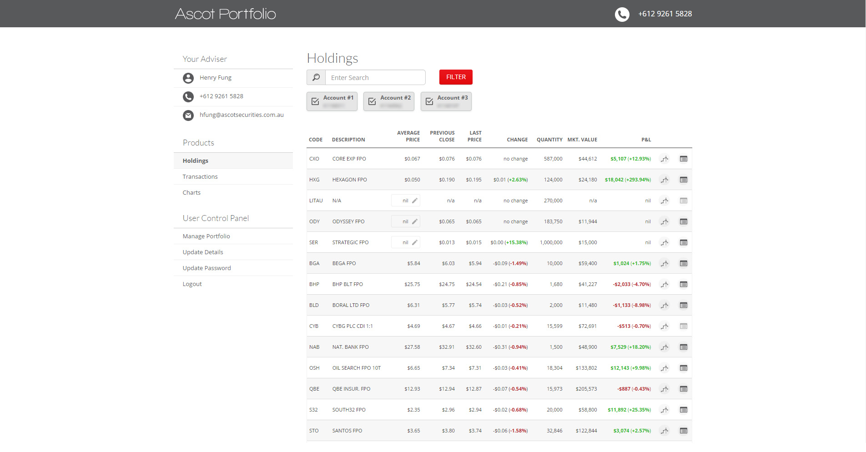Click the search magnifier icon
This screenshot has width=866, height=452.
point(316,77)
